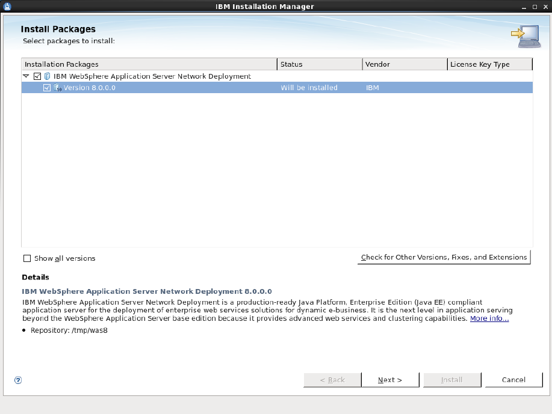Click the Version 8.0.0.0 package icon
Screen dimensions: 552x414
coord(57,88)
